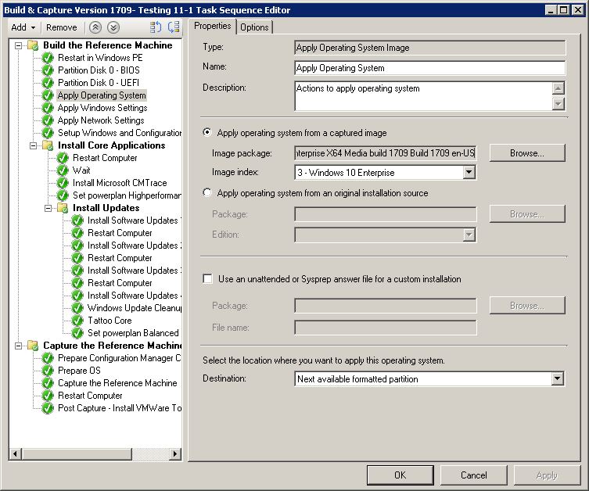The width and height of the screenshot is (589, 491).
Task: Select the Tattoo Core tree step
Action: pos(110,321)
